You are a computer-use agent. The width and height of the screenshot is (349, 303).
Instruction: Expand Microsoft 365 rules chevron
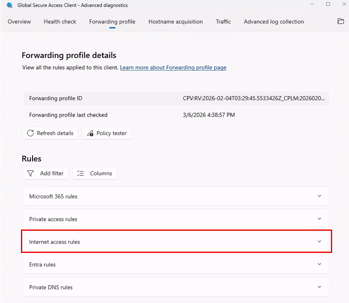319,196
